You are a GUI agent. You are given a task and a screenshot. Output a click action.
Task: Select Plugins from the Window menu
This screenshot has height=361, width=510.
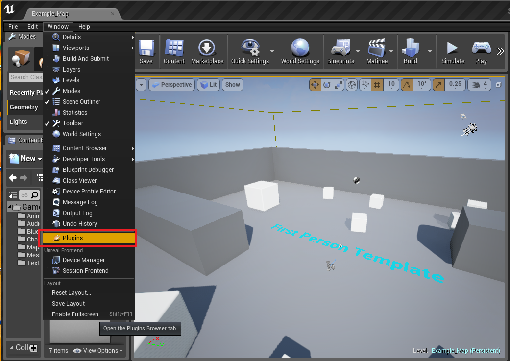(89, 238)
